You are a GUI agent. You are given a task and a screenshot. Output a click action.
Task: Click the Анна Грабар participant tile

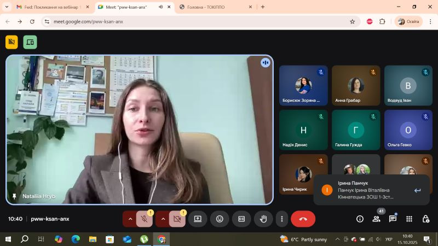(356, 86)
